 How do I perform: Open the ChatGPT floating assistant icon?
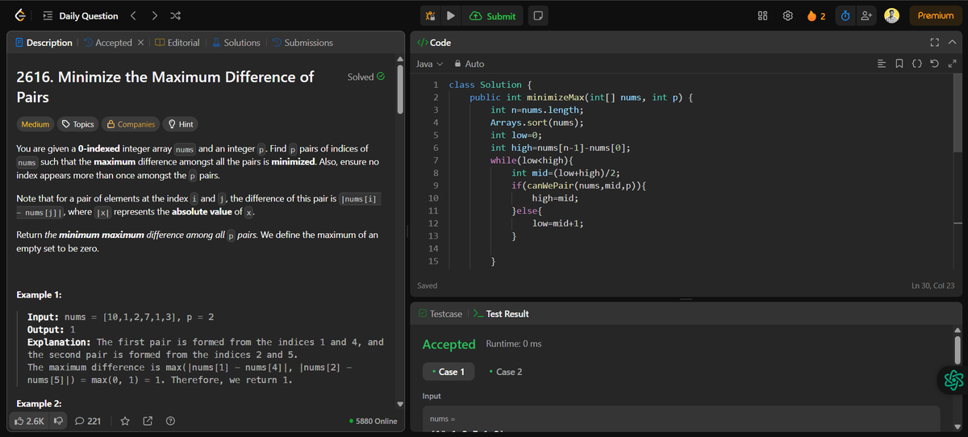(953, 380)
